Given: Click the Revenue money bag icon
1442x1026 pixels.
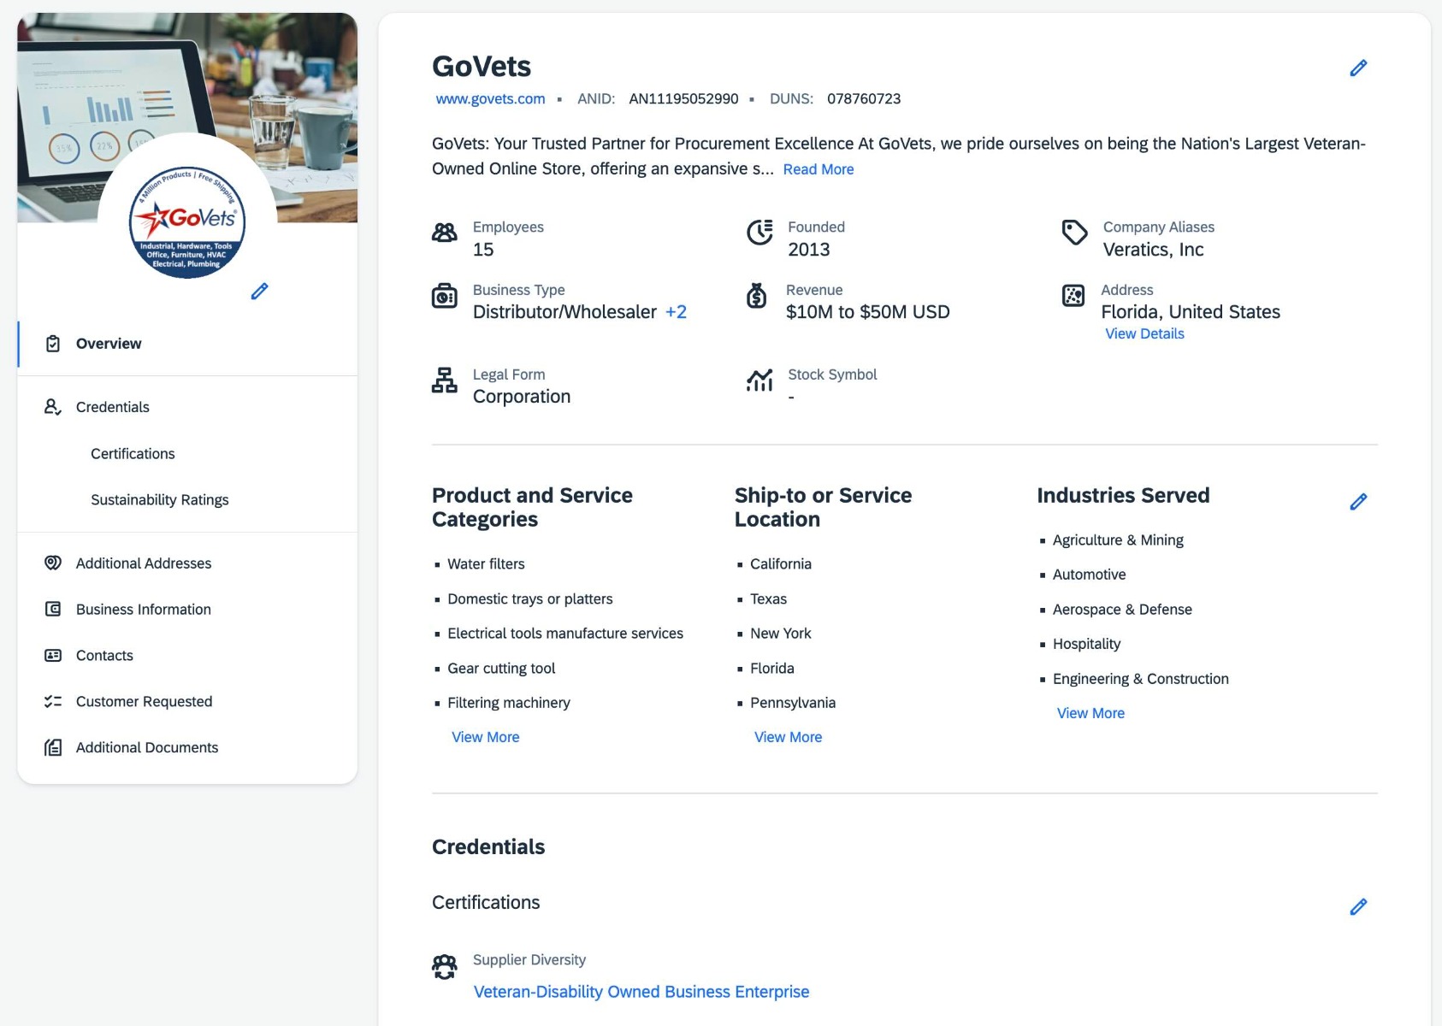Looking at the screenshot, I should tap(757, 296).
